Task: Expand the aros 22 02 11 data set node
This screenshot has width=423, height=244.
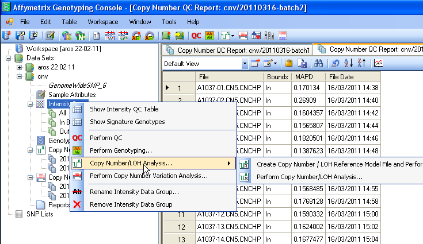Action: tap(19, 67)
